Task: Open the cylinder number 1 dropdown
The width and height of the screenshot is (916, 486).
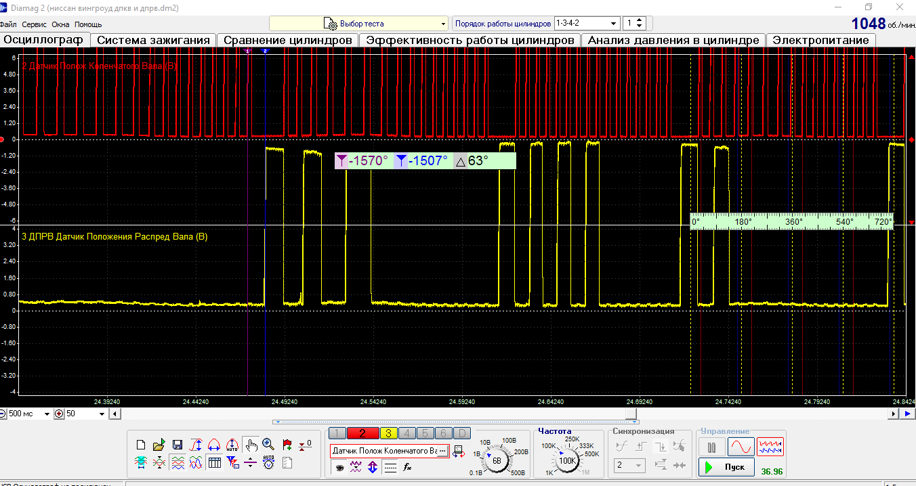Action: (635, 23)
